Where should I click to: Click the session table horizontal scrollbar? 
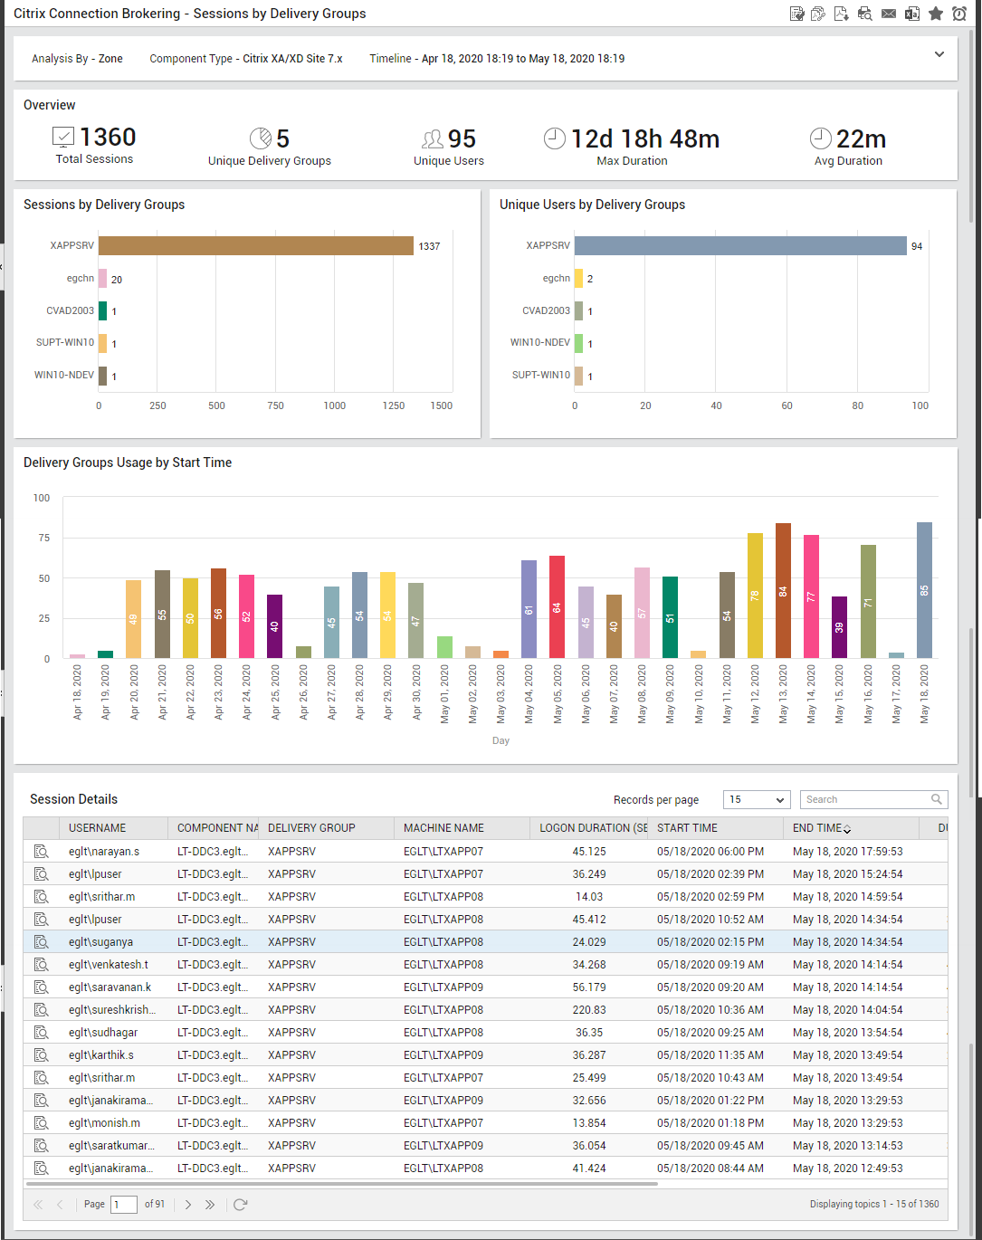(x=342, y=1183)
